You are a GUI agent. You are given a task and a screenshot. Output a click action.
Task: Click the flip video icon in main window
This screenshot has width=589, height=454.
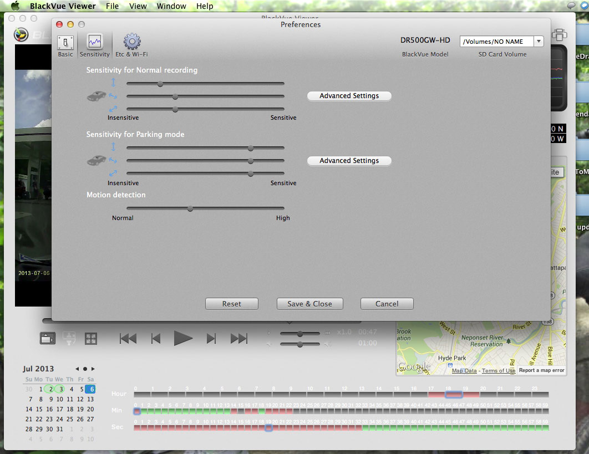(x=69, y=338)
